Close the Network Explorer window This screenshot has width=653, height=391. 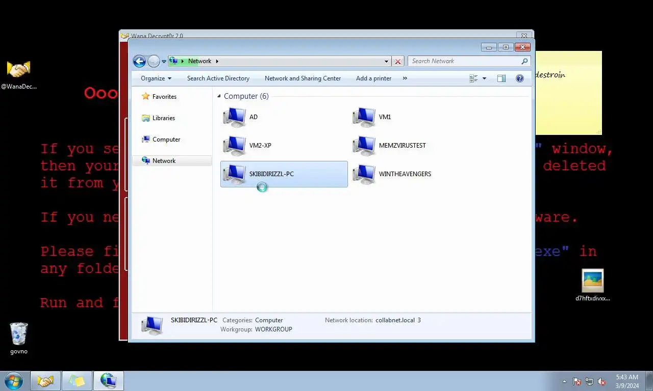522,47
